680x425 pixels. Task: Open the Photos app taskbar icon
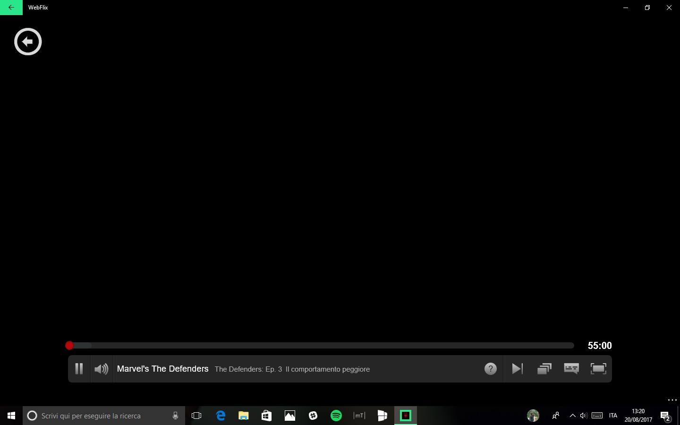tap(290, 416)
